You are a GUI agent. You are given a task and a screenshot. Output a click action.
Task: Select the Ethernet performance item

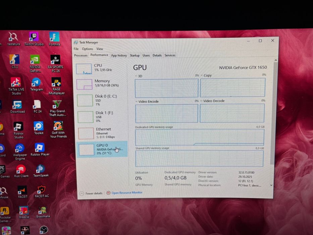click(102, 133)
